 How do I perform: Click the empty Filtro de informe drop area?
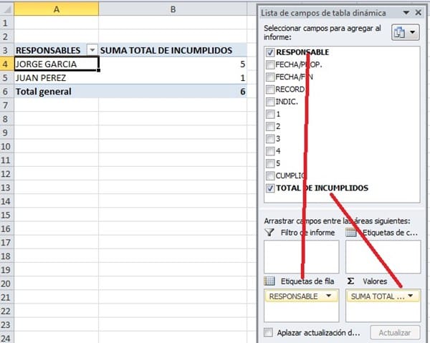(302, 256)
